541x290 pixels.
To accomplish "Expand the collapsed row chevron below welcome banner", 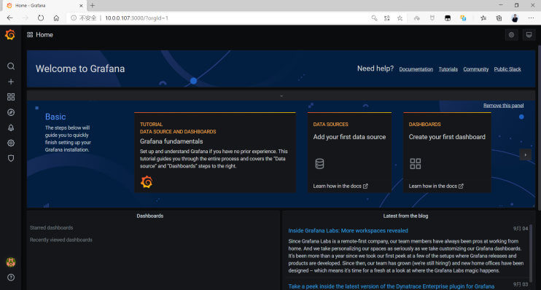I will 281,96.
